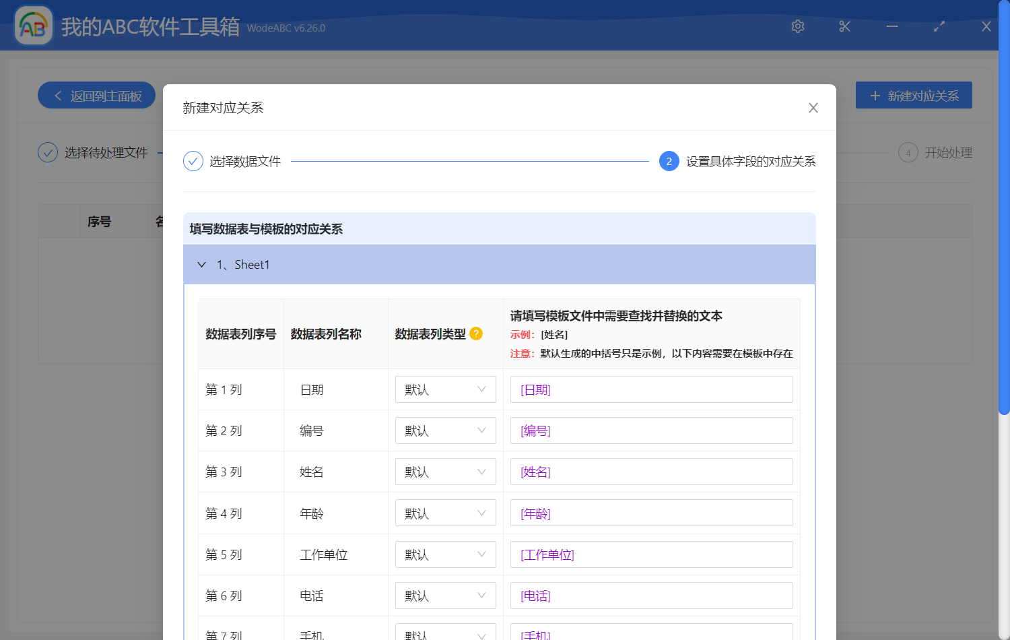
Task: Click the yellow help question mark beside 数据表列类型
Action: (x=476, y=333)
